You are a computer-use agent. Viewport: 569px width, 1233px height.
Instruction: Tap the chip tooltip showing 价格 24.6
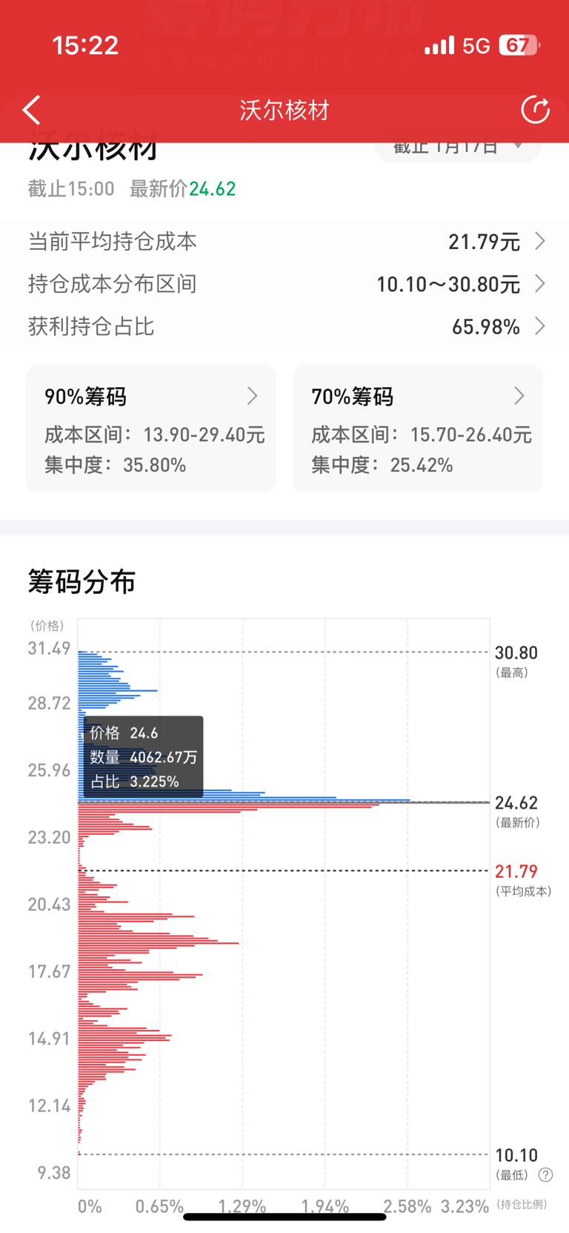(x=144, y=757)
